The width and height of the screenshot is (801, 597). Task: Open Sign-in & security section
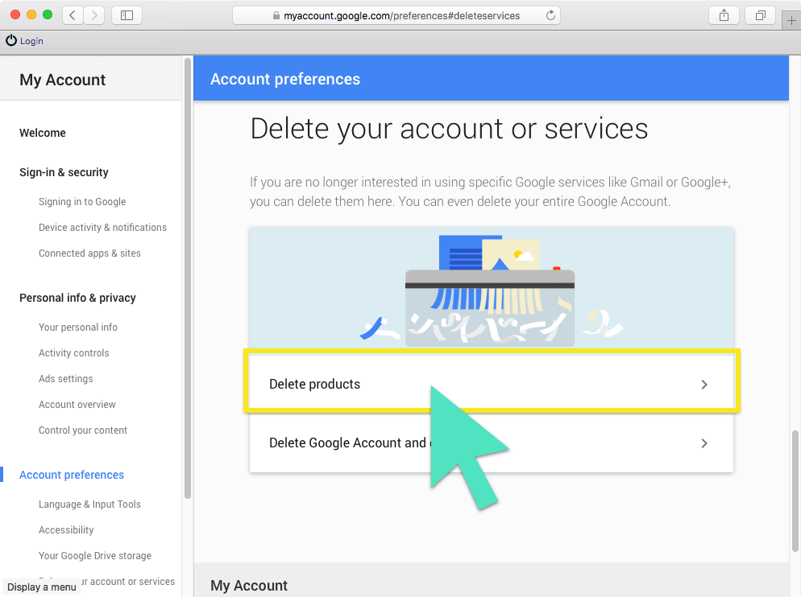pyautogui.click(x=64, y=172)
